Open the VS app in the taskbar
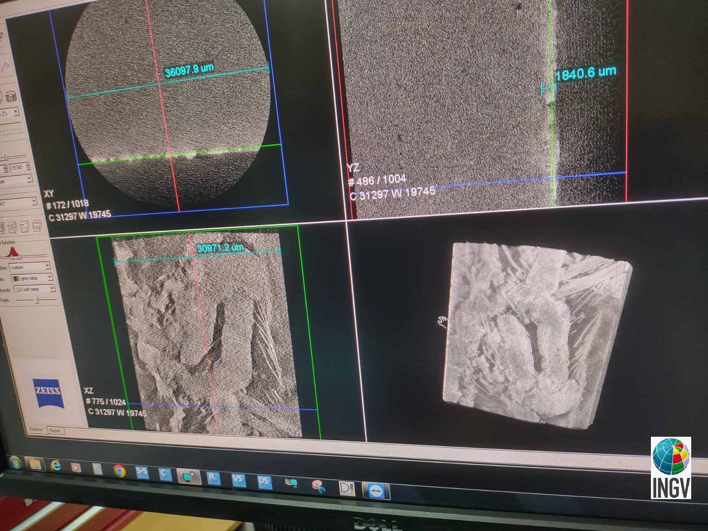The width and height of the screenshot is (708, 531). point(238,480)
